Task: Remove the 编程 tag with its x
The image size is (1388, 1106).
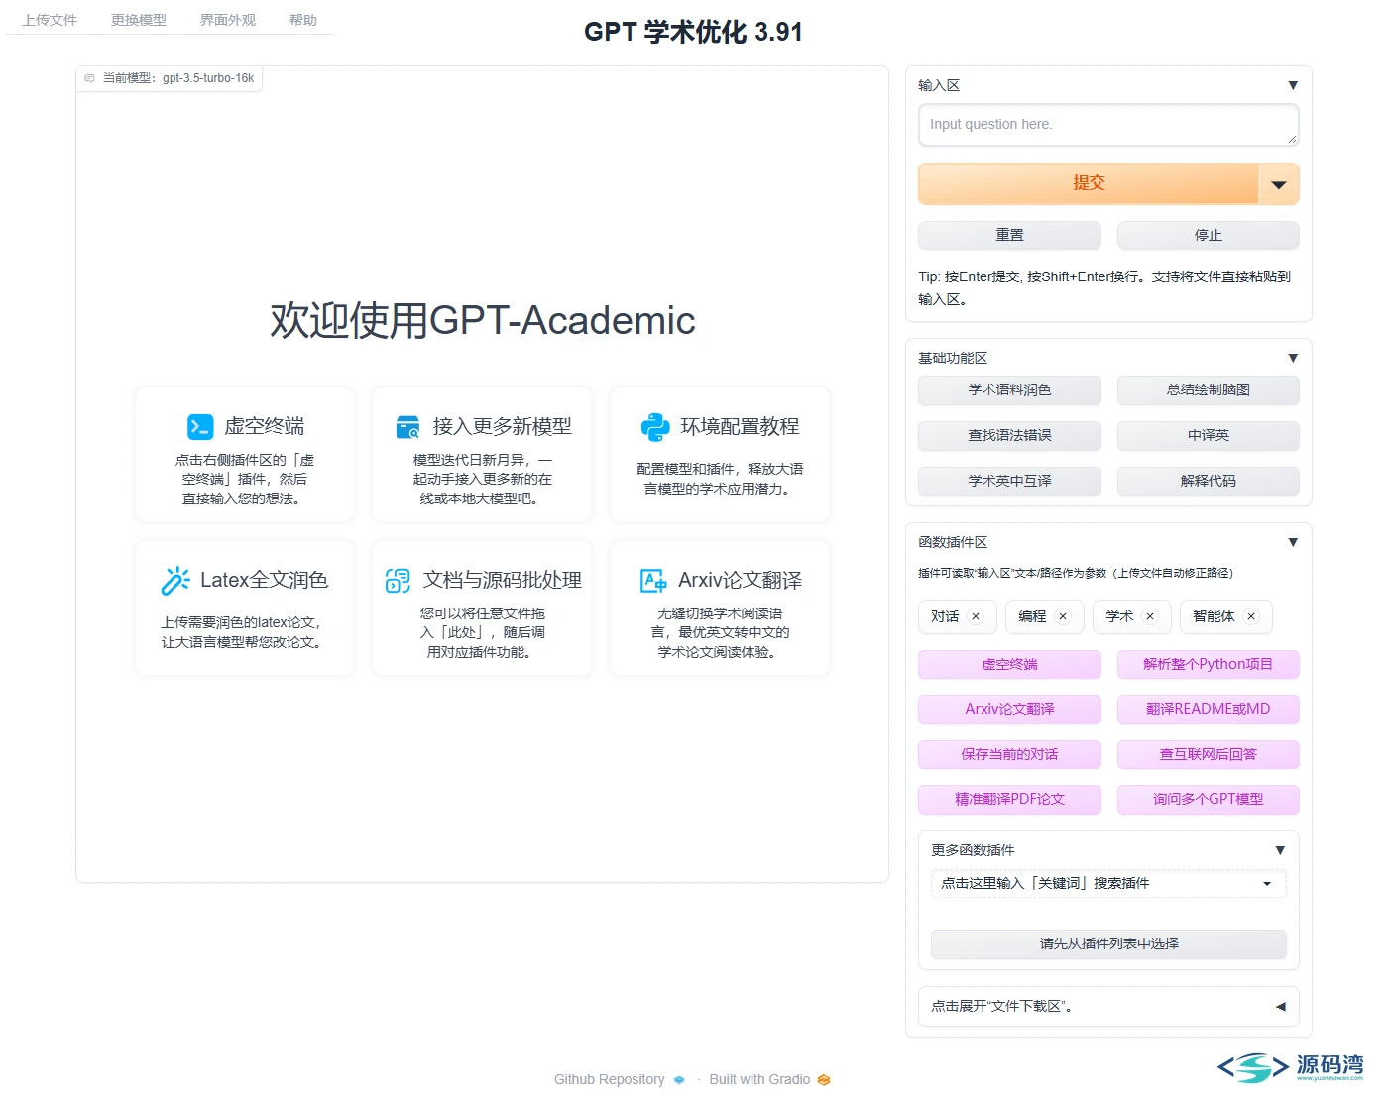Action: coord(1063,616)
